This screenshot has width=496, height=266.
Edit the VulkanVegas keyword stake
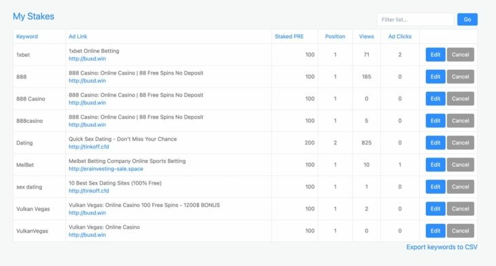point(436,231)
